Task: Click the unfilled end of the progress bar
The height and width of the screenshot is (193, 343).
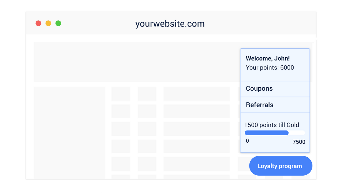Action: (300, 133)
